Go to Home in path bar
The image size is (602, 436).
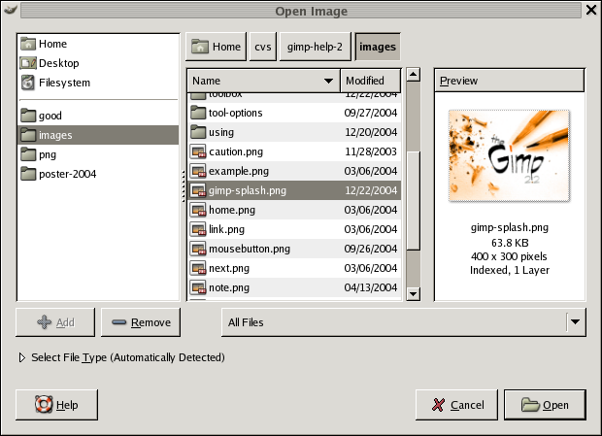216,47
